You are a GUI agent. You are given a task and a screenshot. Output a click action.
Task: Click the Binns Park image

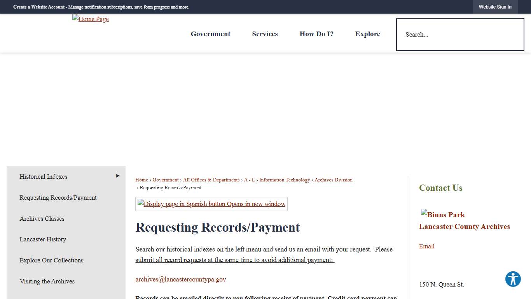click(x=443, y=215)
